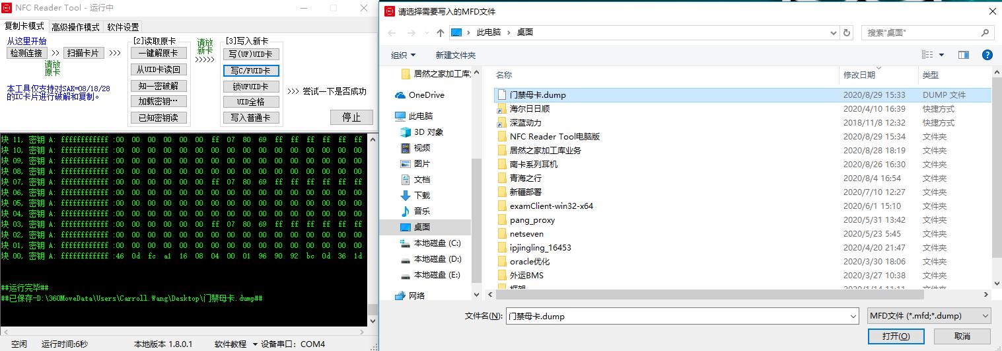Screen dimensions: 1002x351
Task: Select 本地磁盘 (E:) in navigation pane
Action: click(437, 275)
